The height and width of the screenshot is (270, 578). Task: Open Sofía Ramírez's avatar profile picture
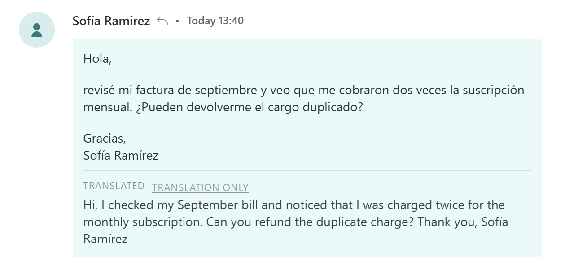click(x=37, y=30)
